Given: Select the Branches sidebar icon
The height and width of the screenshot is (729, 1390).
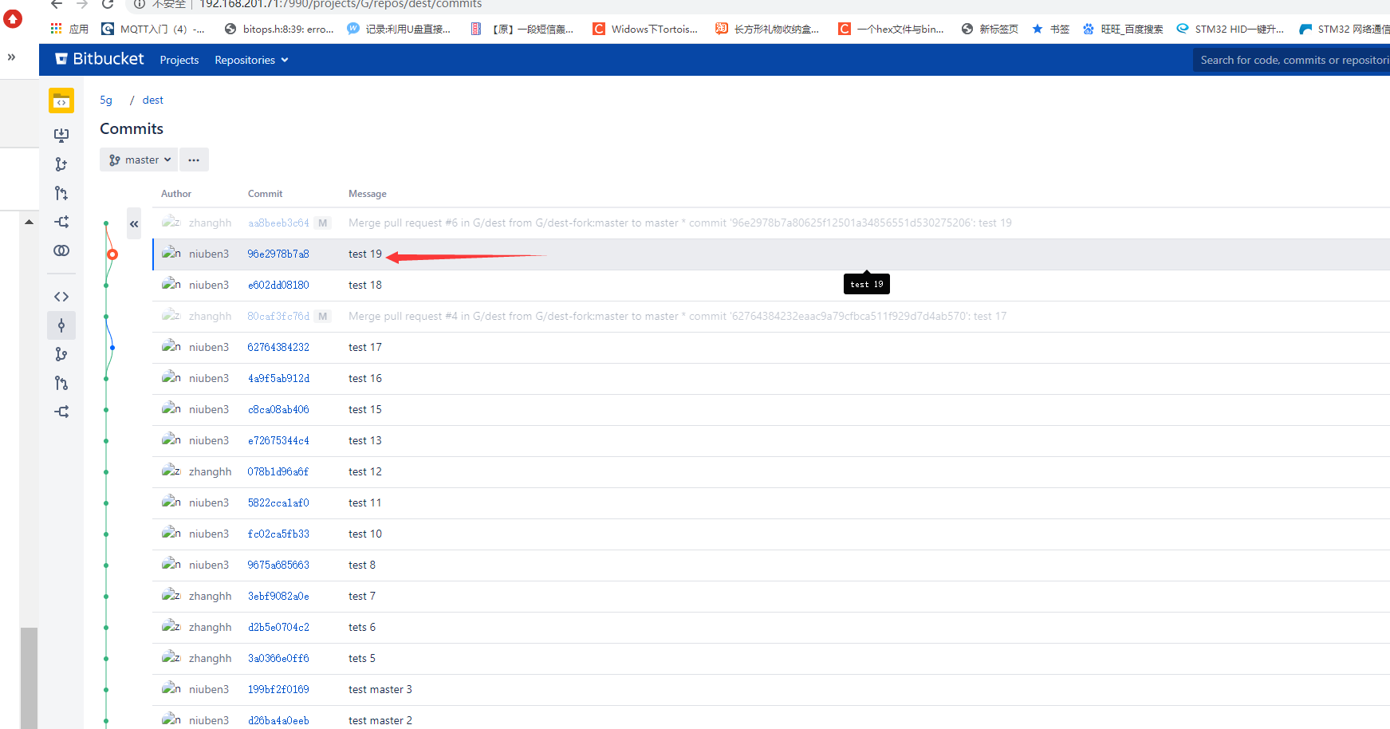Looking at the screenshot, I should pyautogui.click(x=61, y=354).
